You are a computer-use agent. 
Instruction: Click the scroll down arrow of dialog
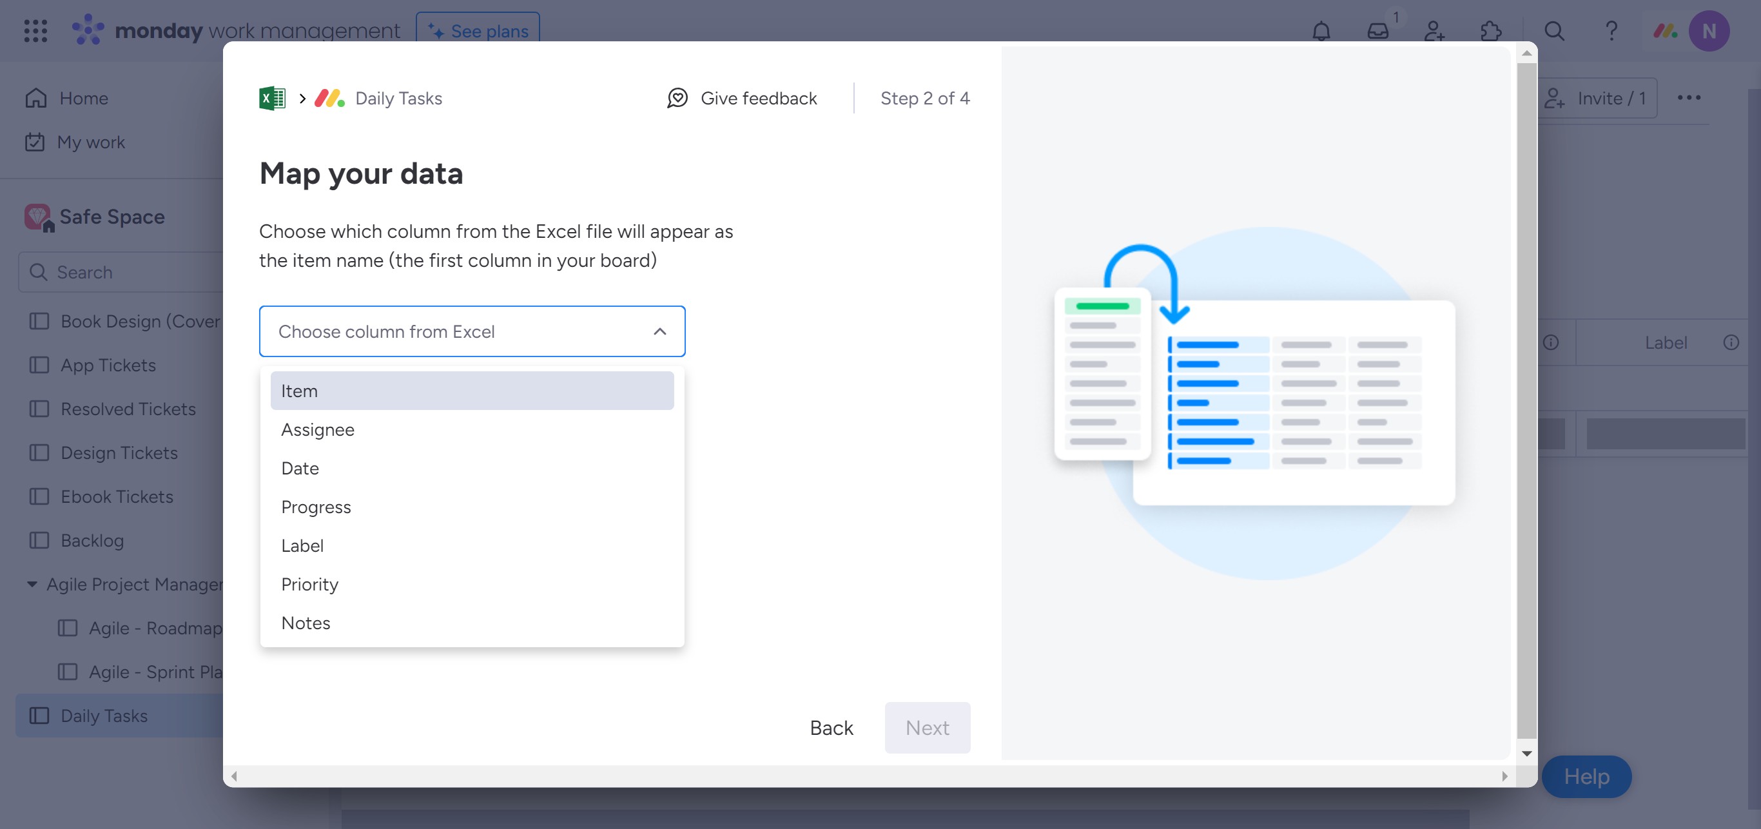point(1526,753)
